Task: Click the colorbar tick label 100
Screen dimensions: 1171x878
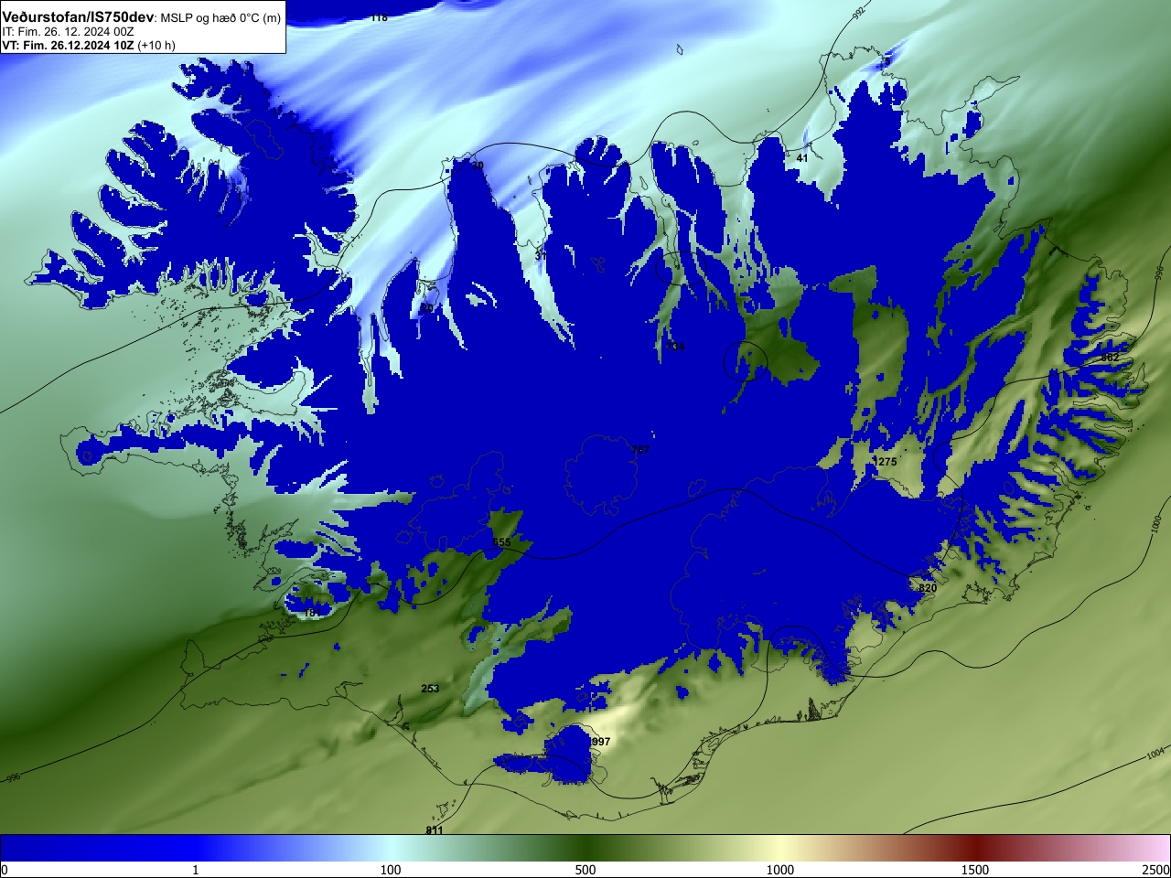Action: 391,870
